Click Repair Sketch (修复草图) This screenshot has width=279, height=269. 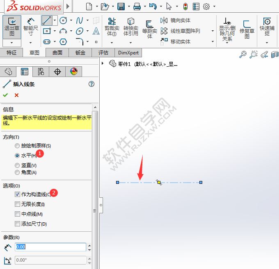click(x=247, y=29)
